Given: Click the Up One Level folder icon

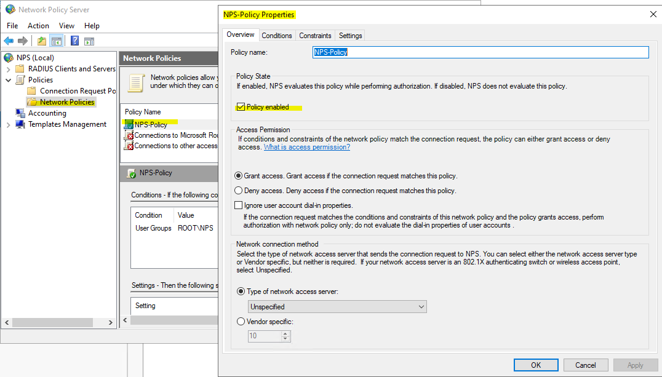Looking at the screenshot, I should coord(41,41).
